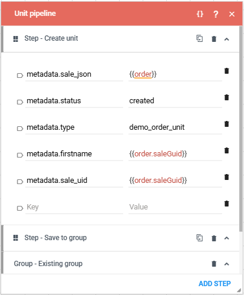Click the pipeline vertical scrollbar
The image size is (244, 295).
(241, 129)
